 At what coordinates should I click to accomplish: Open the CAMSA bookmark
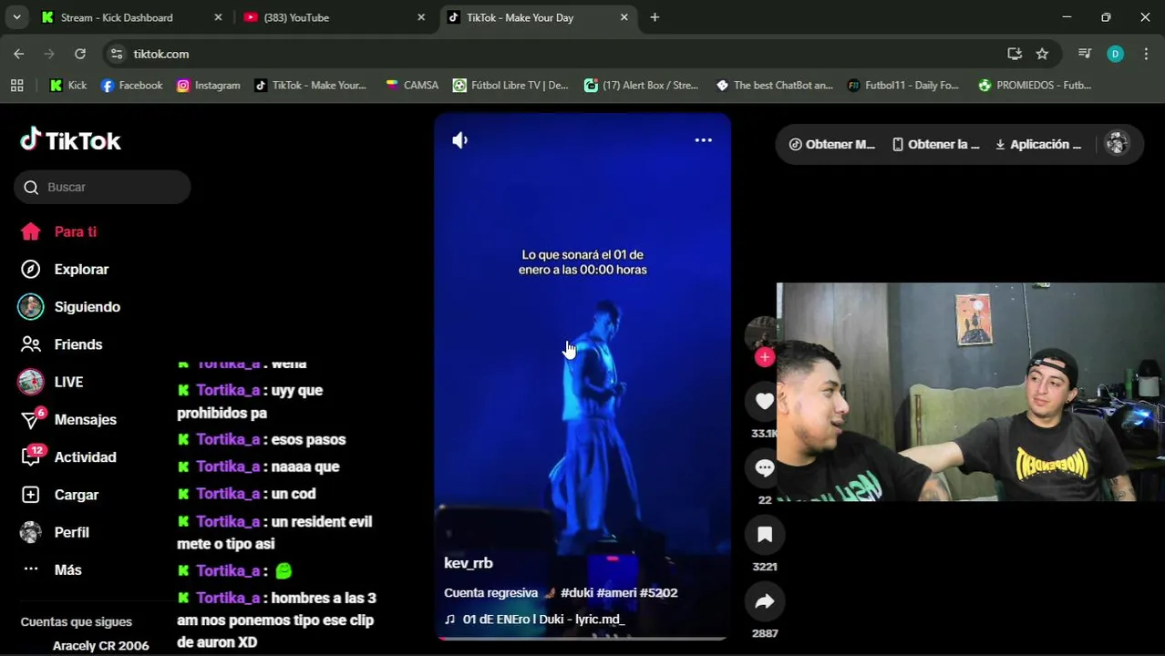[x=412, y=85]
